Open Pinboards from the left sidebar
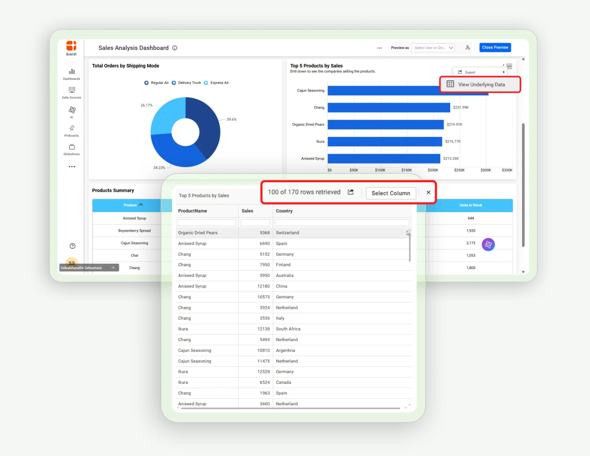 pyautogui.click(x=71, y=131)
